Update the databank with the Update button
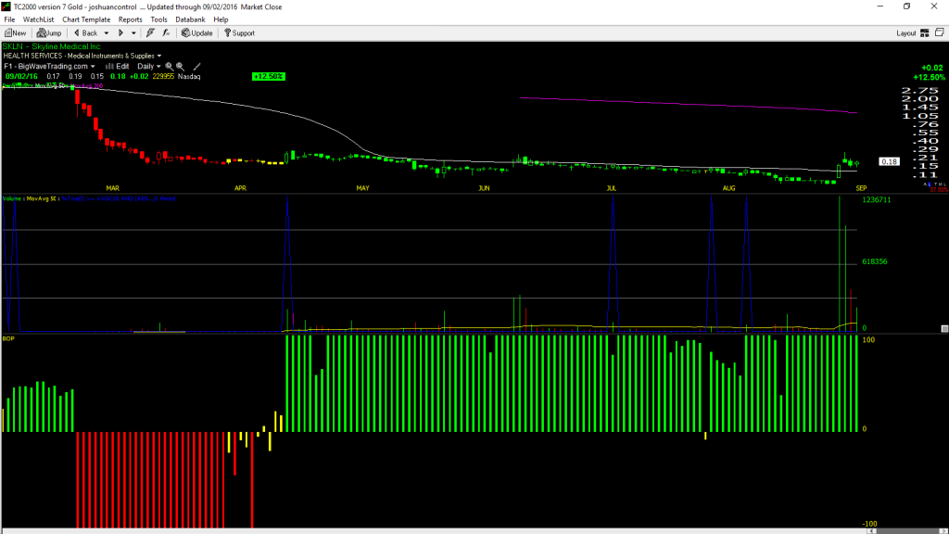 point(197,33)
